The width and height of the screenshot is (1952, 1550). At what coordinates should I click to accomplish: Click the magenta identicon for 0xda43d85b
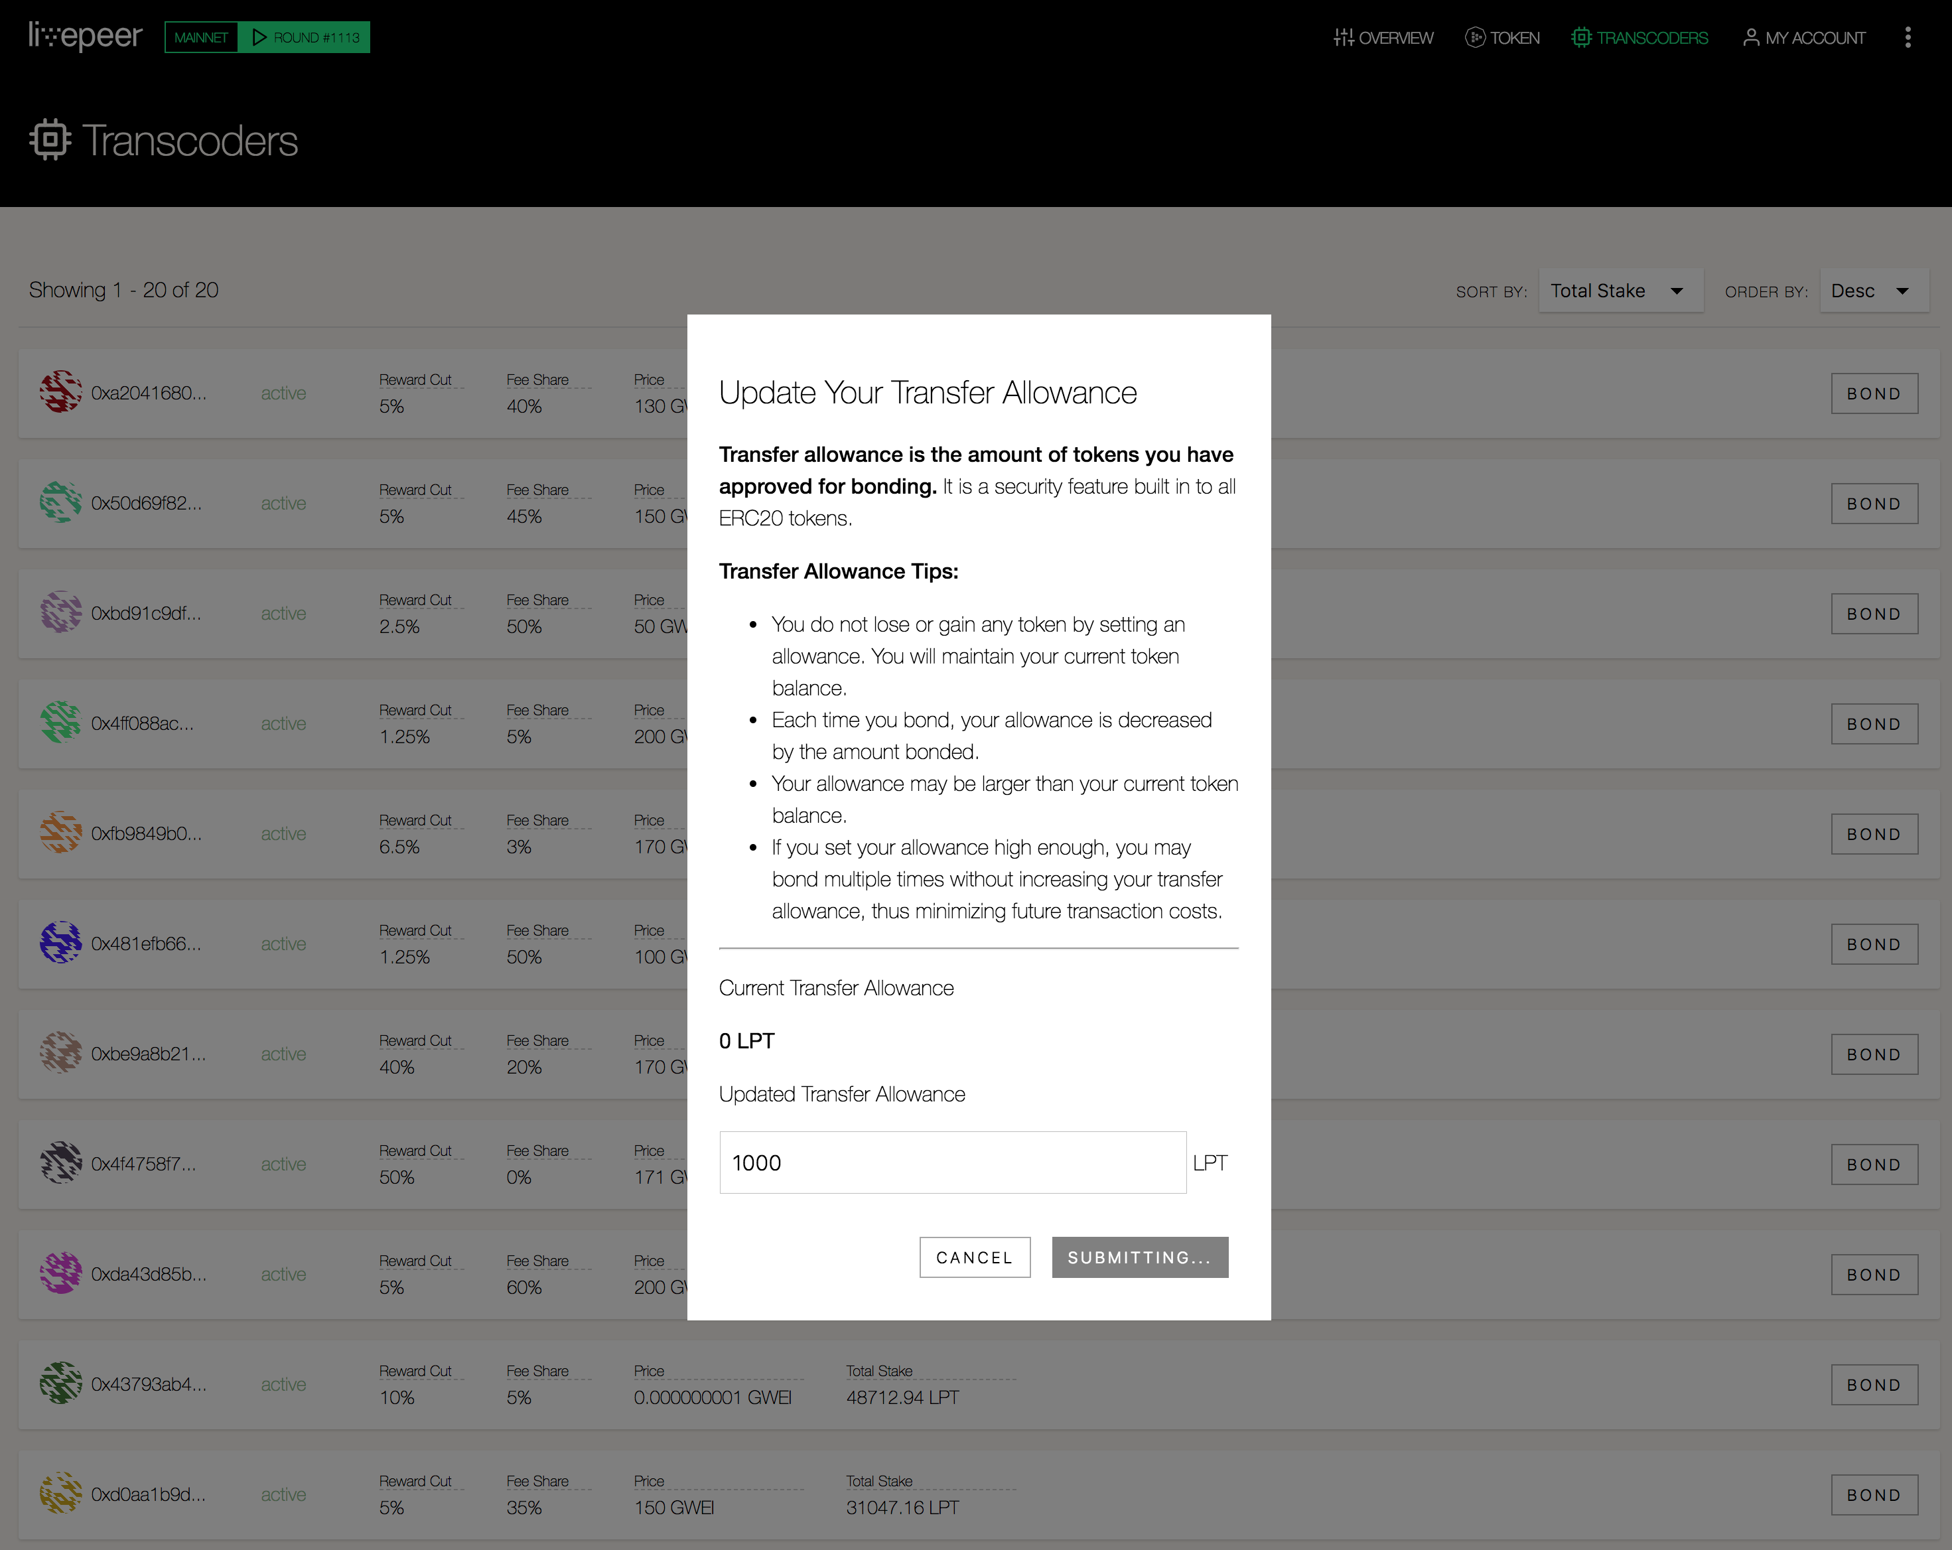pos(60,1273)
